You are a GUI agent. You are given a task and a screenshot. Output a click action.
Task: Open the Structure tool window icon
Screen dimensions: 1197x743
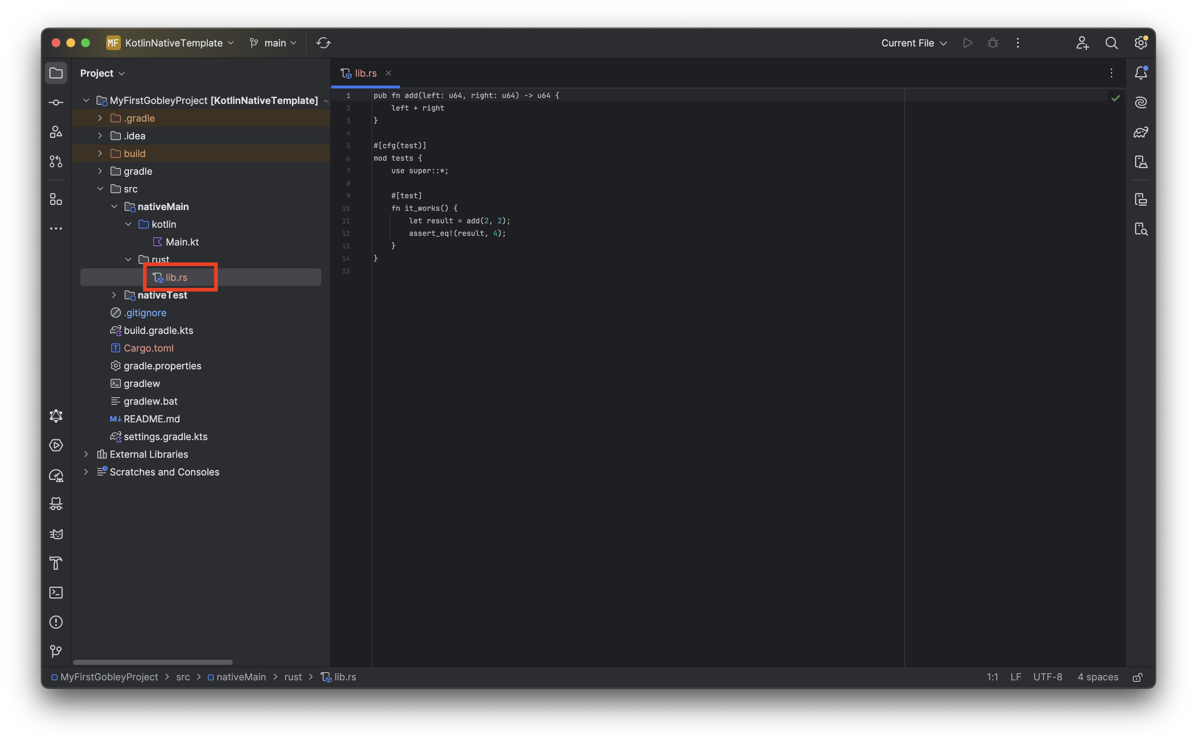[x=56, y=199]
